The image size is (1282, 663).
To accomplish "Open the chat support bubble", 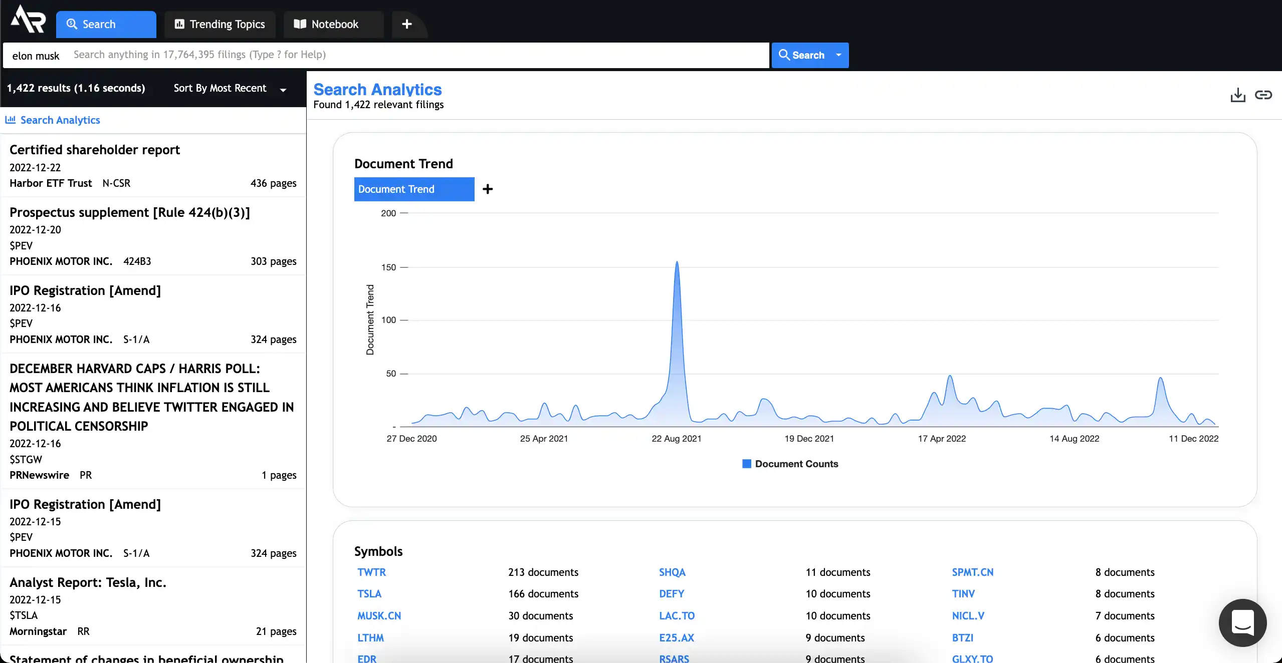I will pyautogui.click(x=1242, y=622).
